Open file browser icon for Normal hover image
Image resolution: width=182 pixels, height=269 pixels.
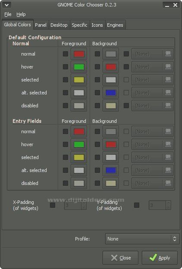168,67
